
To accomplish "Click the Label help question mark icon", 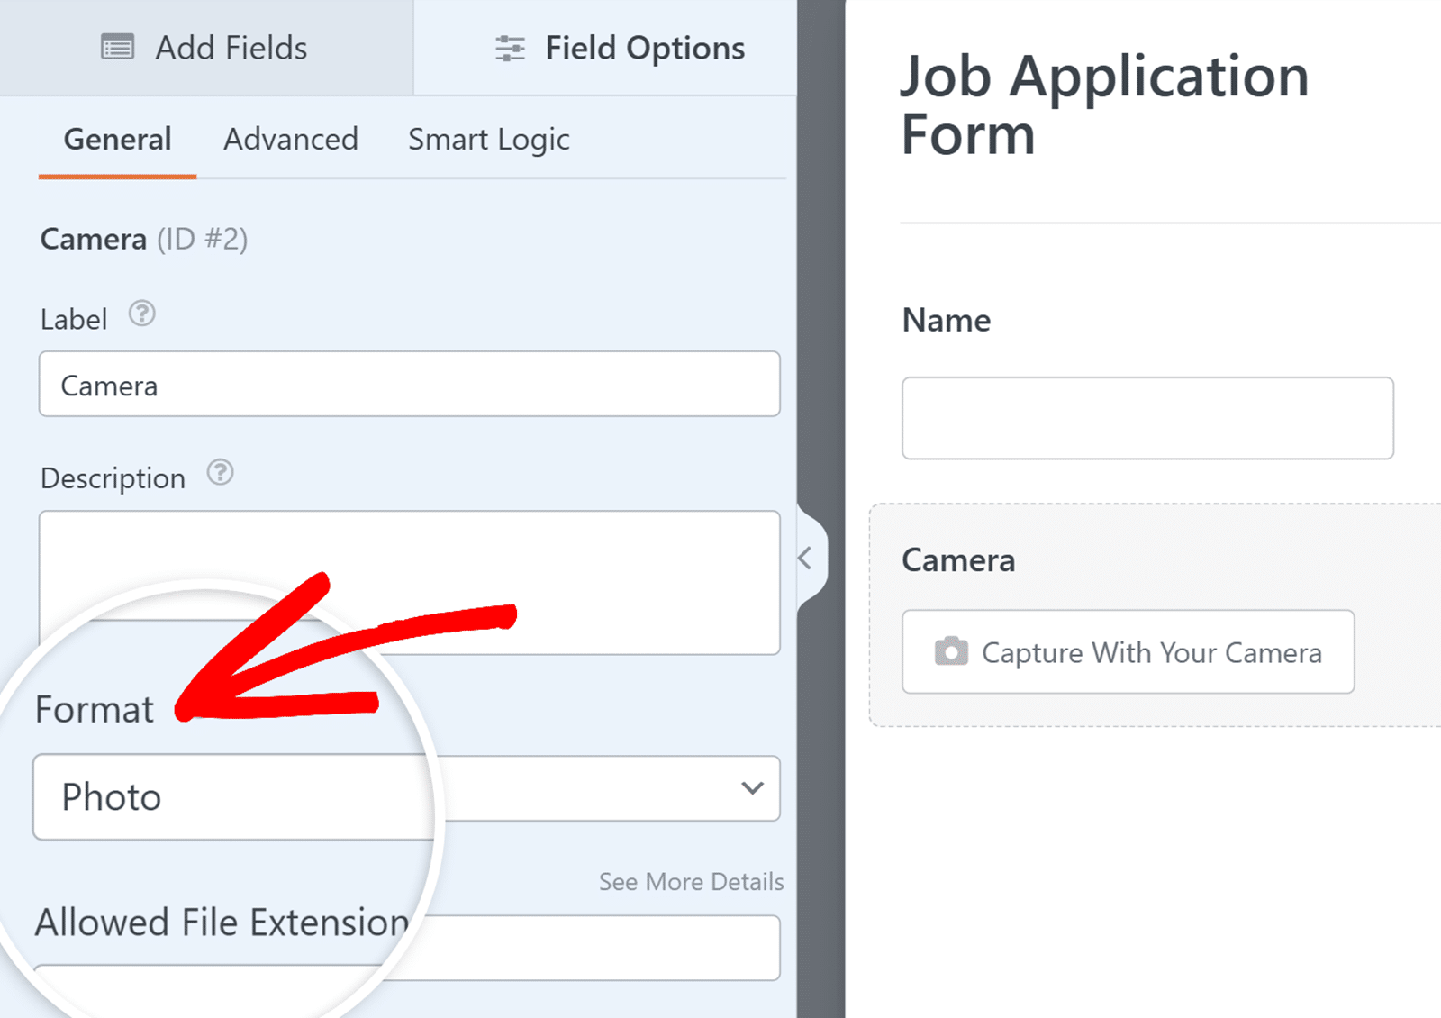I will [x=143, y=314].
